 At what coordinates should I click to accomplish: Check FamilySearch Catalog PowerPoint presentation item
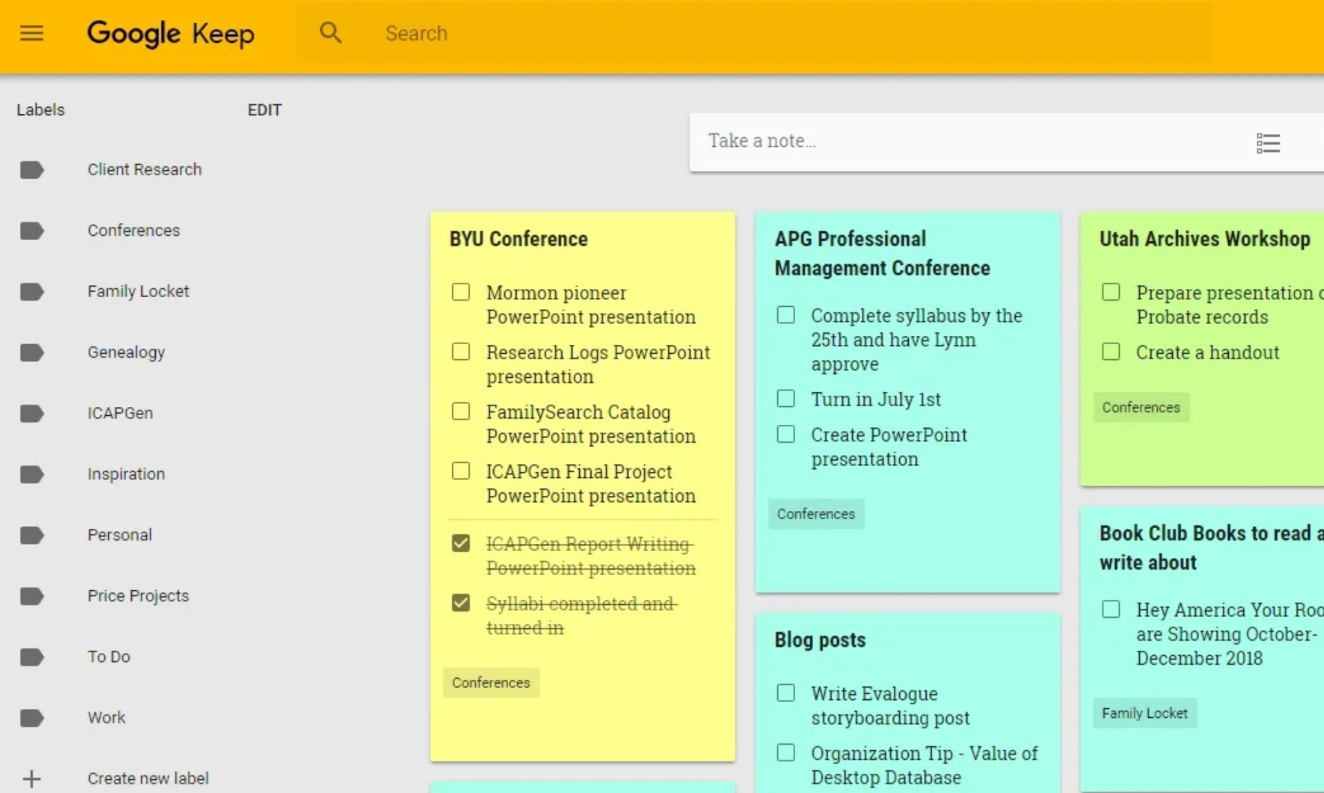click(x=461, y=411)
